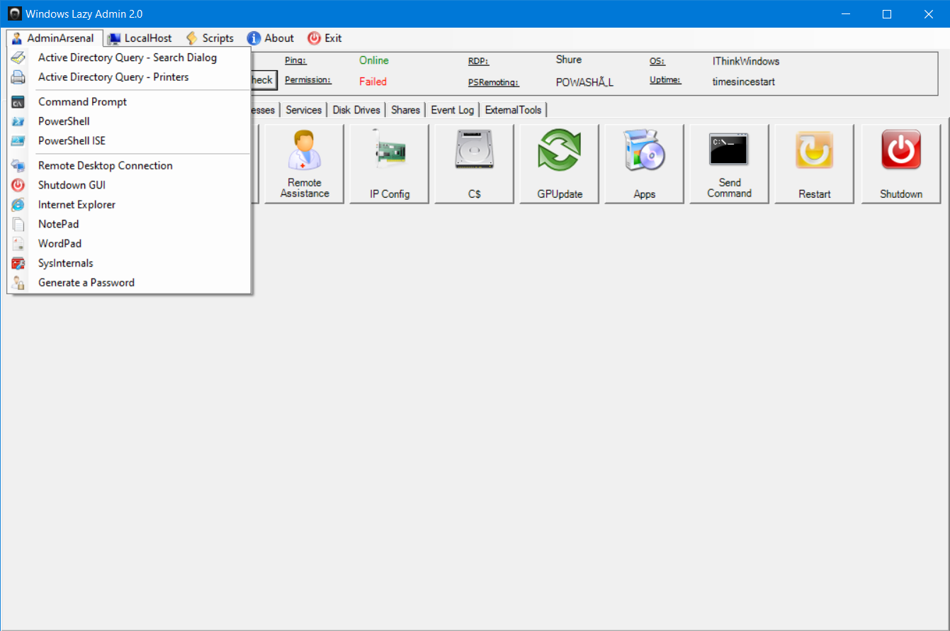Click the timesincestart uptime value
The image size is (950, 631).
744,82
